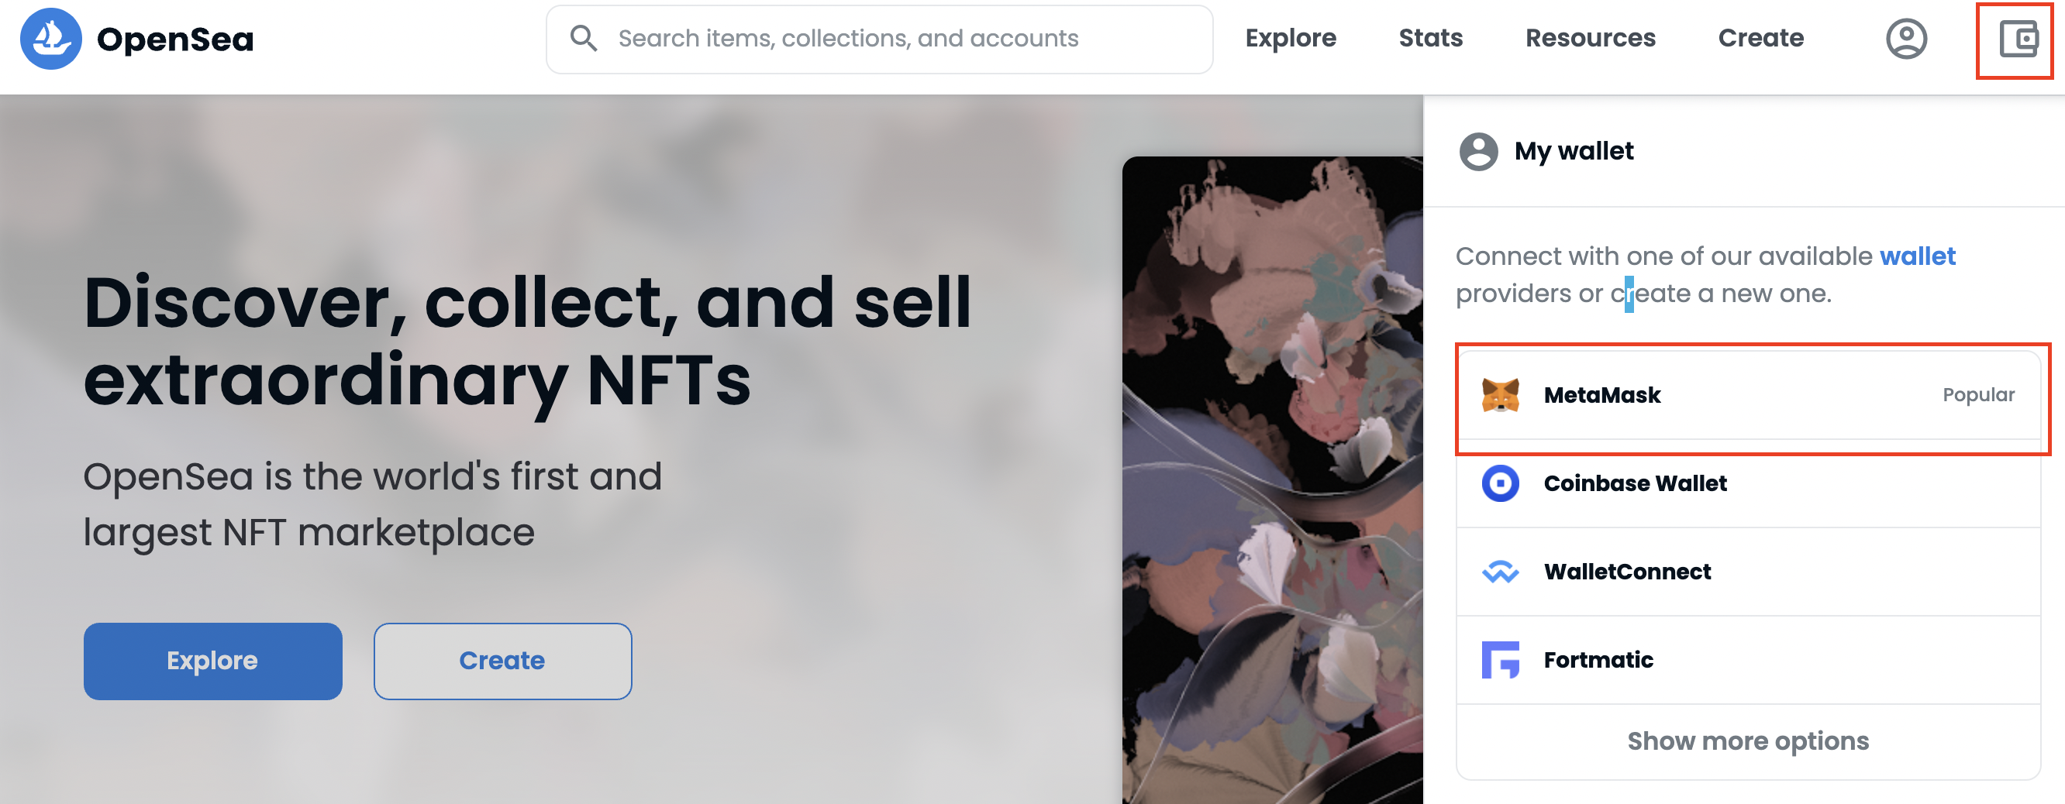Select the WalletConnect wallet option
The height and width of the screenshot is (804, 2065).
(1747, 572)
